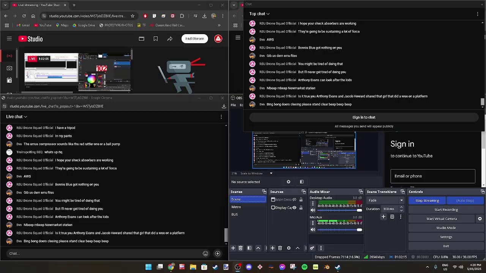Open Mic/Aux three-dot options
Viewport: 486px width, 273px height.
coord(313,223)
